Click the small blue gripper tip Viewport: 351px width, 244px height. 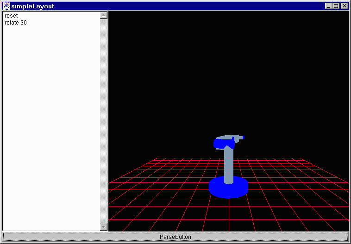(x=243, y=138)
